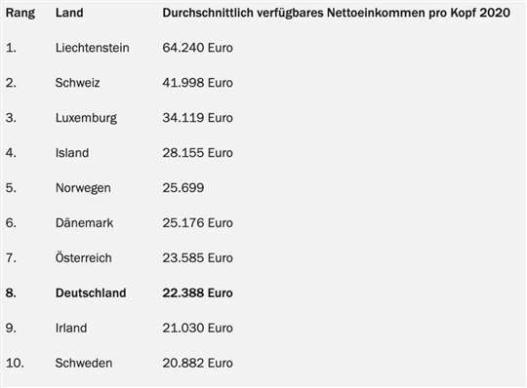Click the Island country name
This screenshot has height=388, width=527.
72,153
